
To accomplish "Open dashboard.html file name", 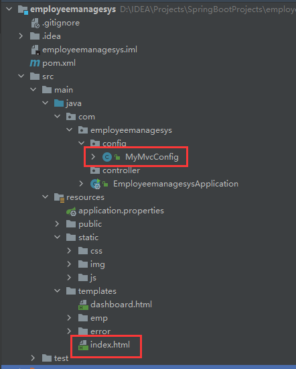I will pyautogui.click(x=121, y=305).
